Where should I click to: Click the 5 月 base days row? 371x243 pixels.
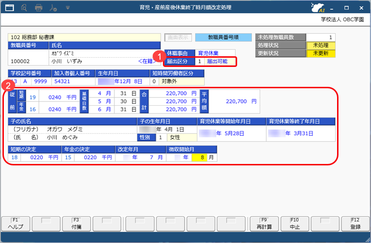point(104,101)
